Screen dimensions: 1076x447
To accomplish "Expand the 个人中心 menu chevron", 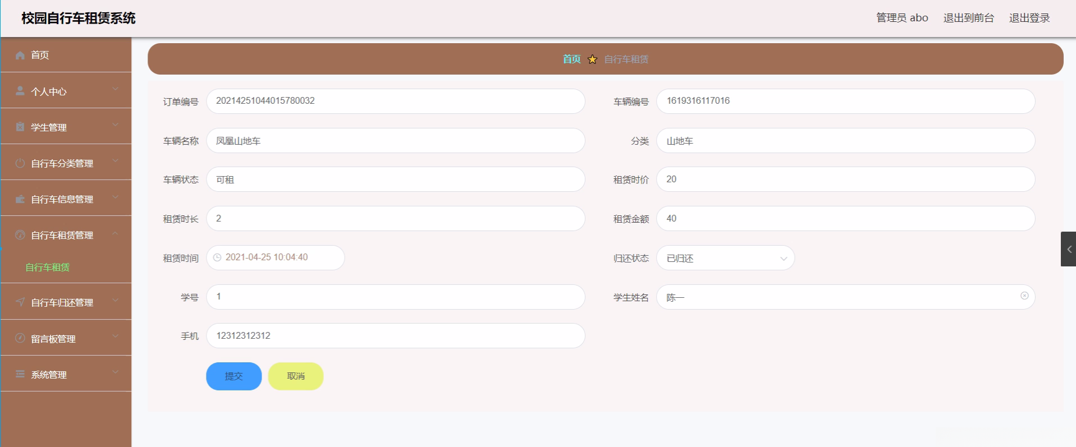I will (x=115, y=89).
